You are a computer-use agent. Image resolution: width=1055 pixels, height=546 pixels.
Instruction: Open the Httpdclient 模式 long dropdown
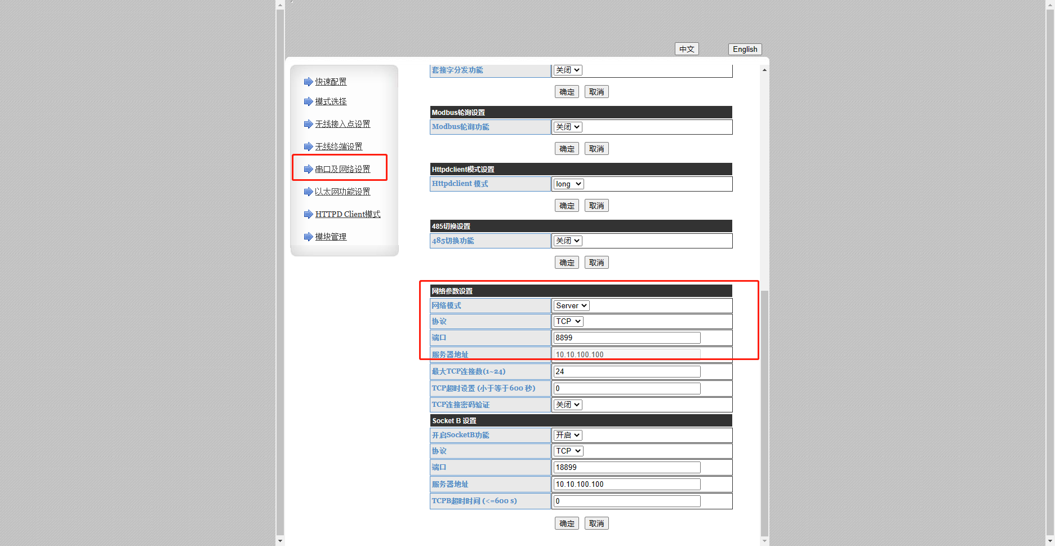point(568,184)
